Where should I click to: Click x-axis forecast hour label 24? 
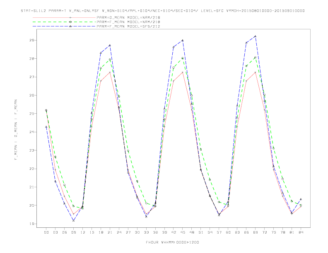click(119, 232)
